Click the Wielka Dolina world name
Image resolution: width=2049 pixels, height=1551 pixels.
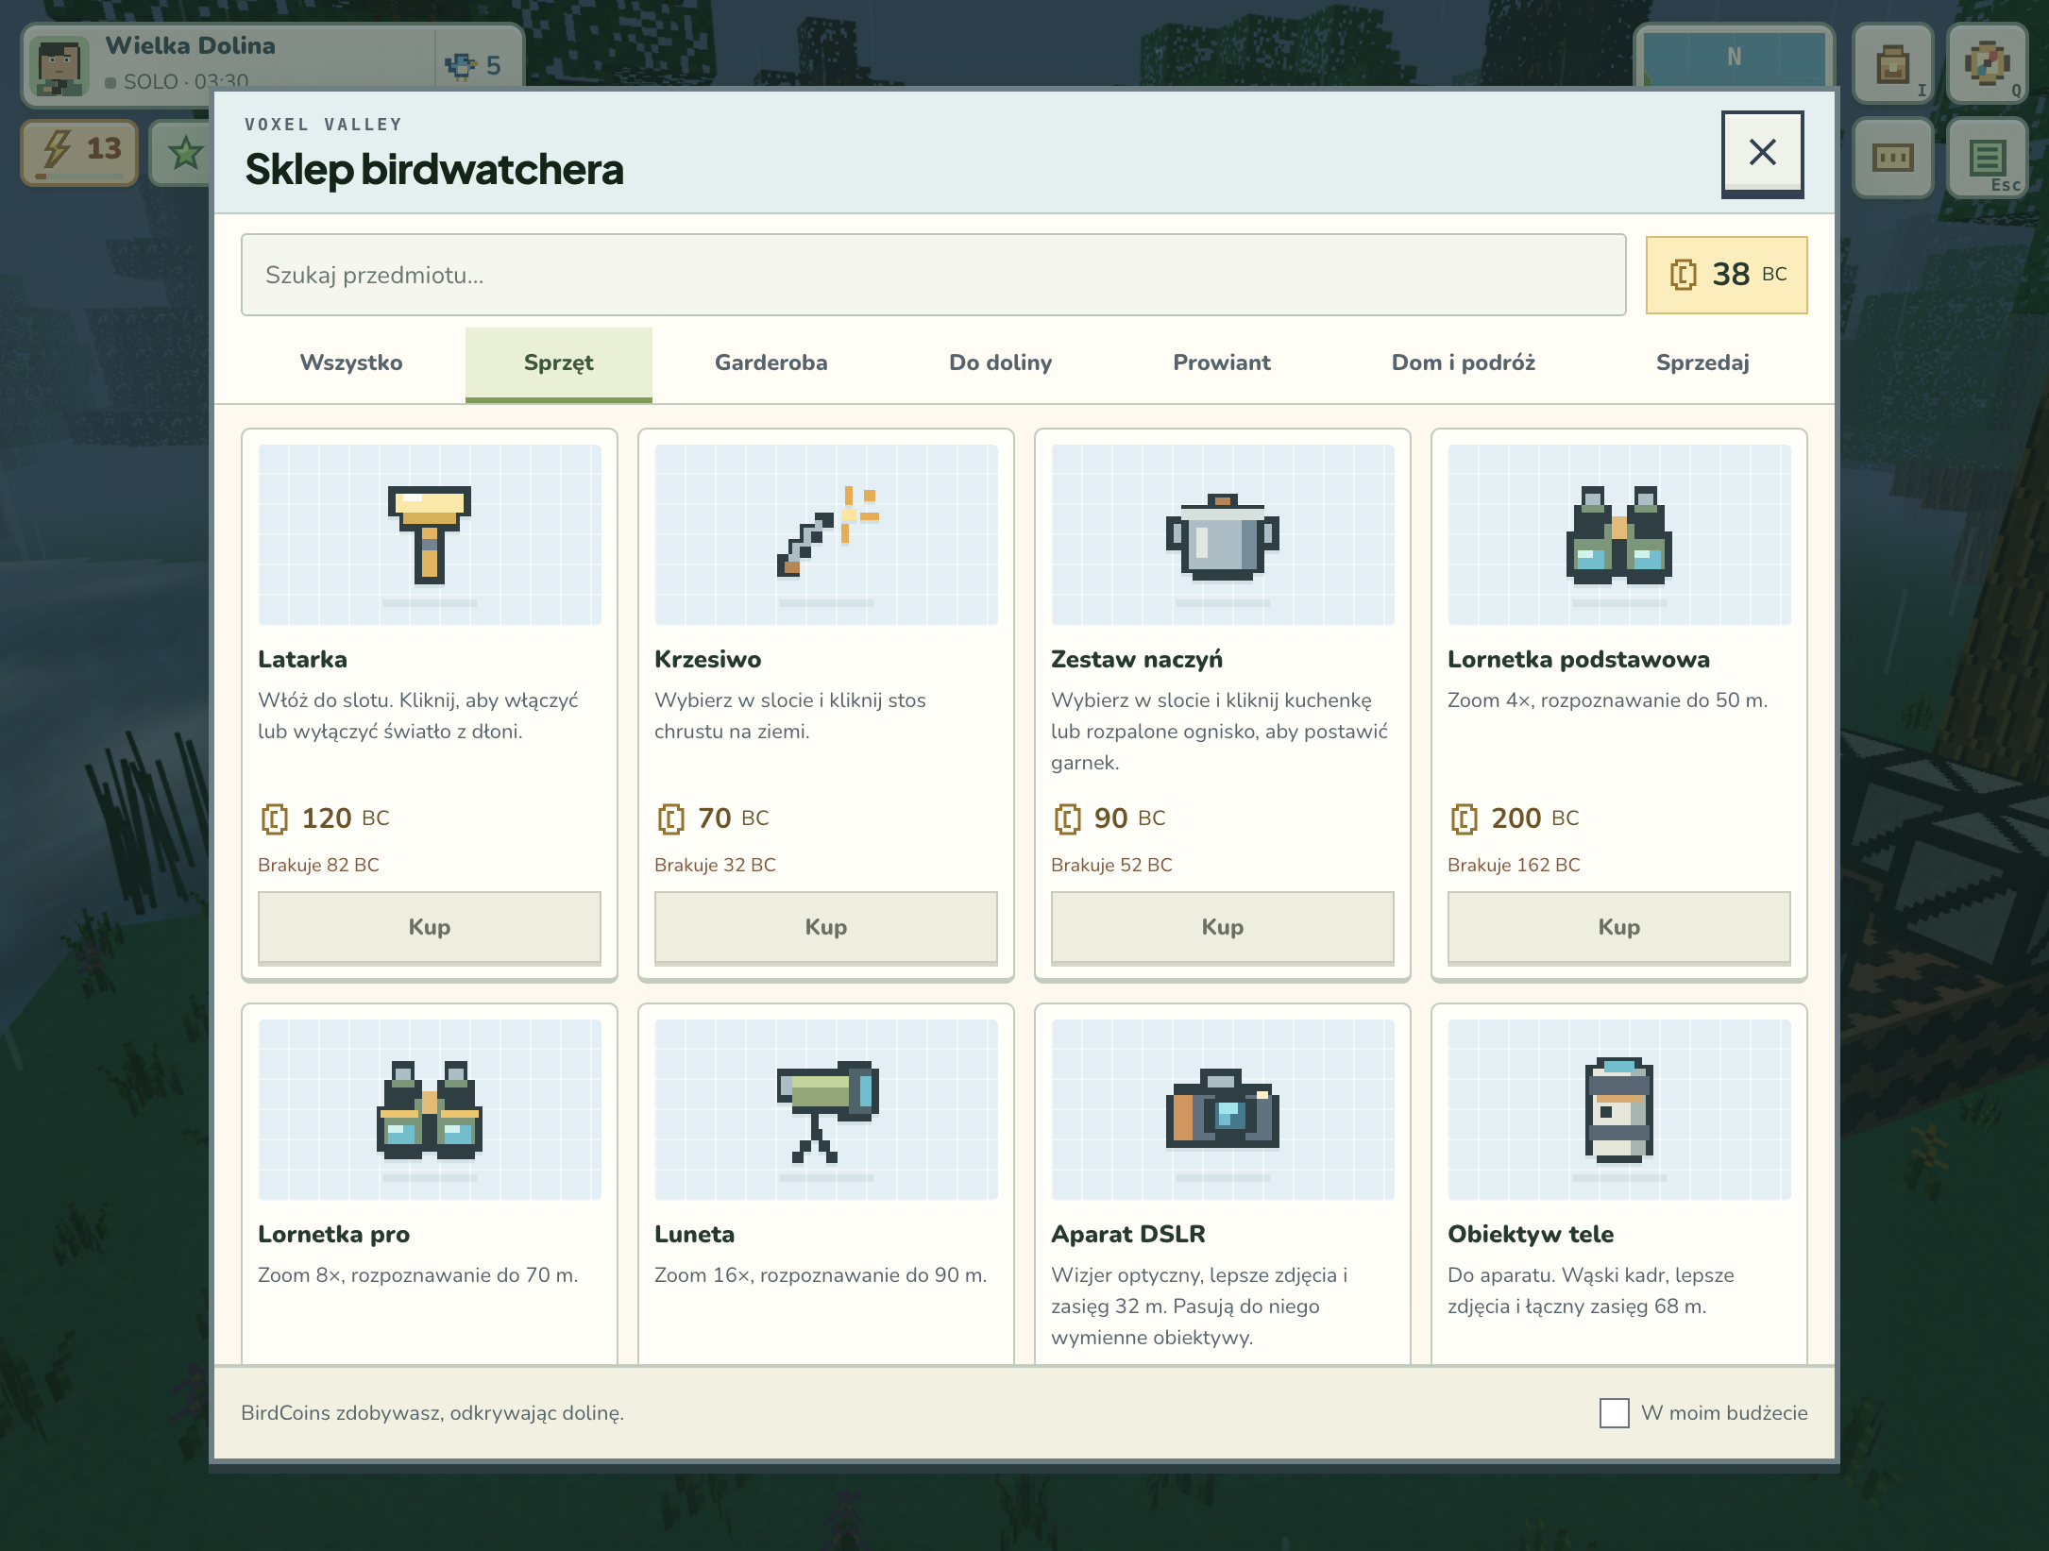pyautogui.click(x=191, y=45)
